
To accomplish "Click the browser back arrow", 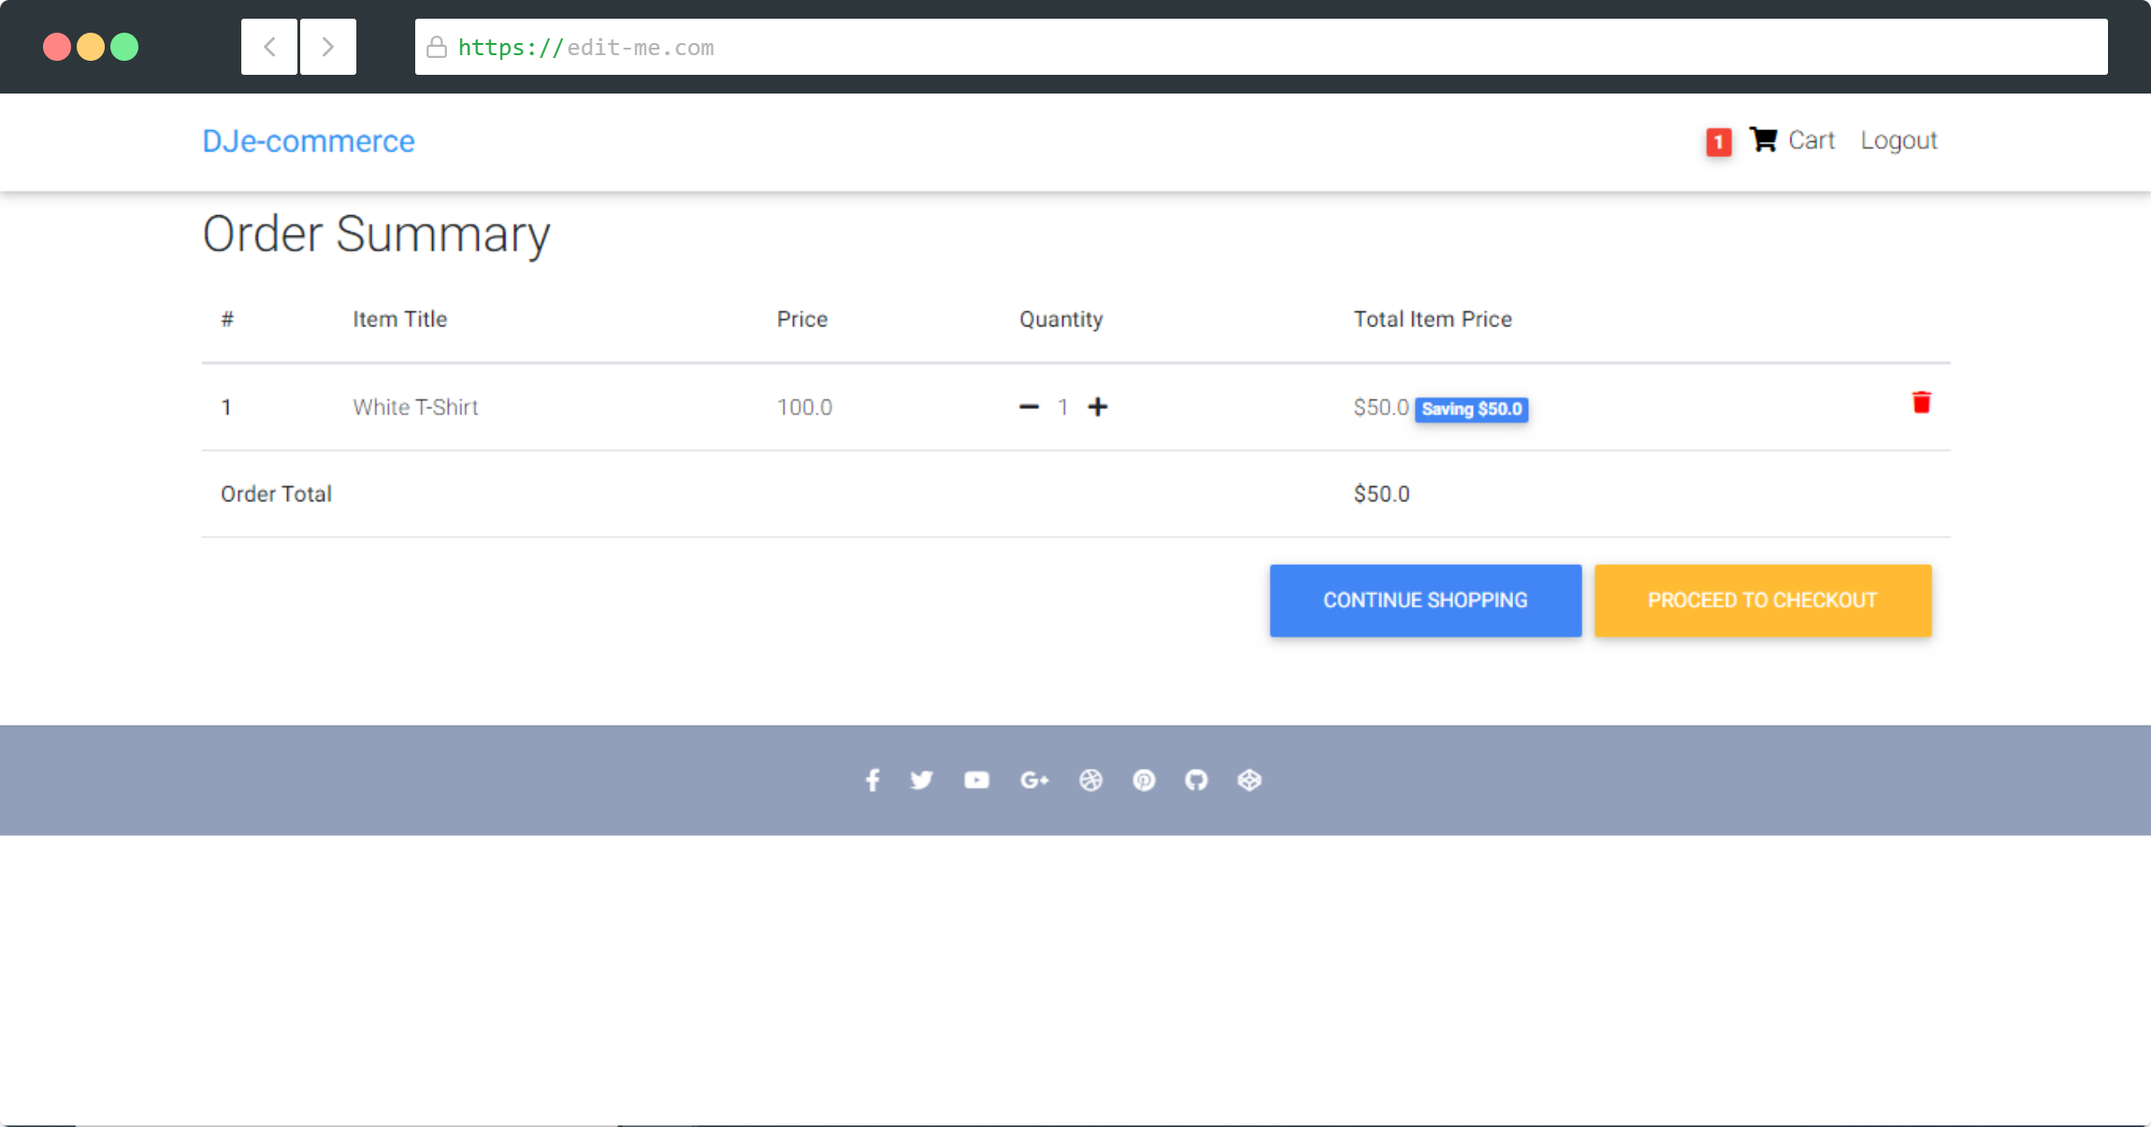I will 269,47.
